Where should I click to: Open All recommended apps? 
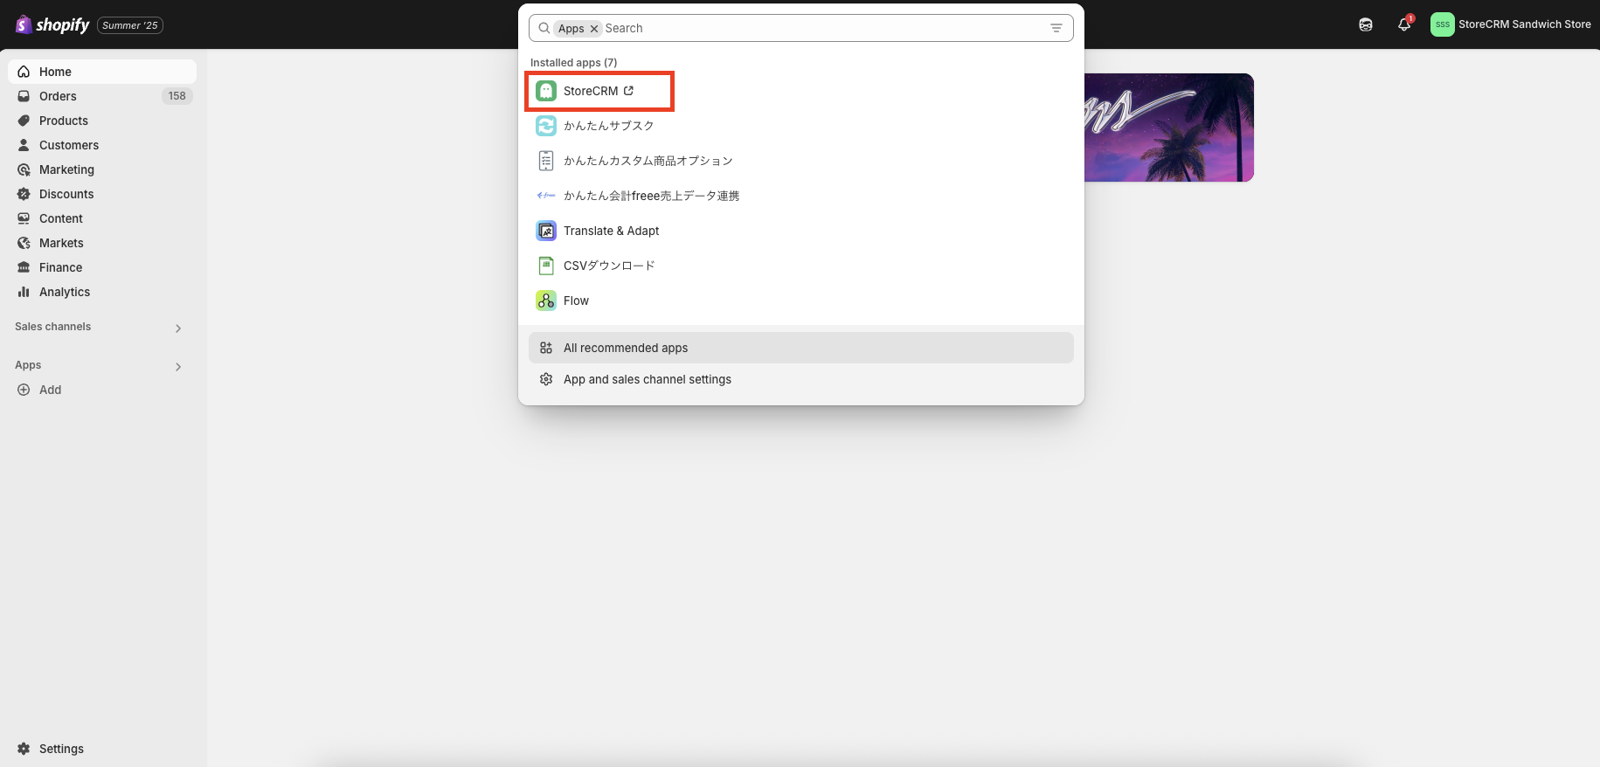pos(800,348)
